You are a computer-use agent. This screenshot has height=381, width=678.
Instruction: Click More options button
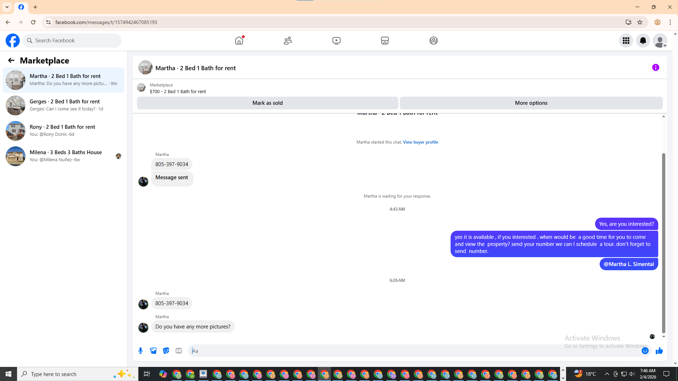tap(531, 103)
